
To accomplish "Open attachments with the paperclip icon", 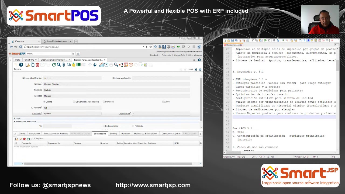I will [64, 65].
